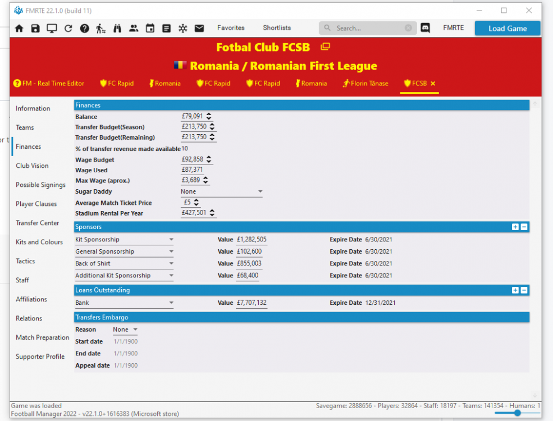Click the Romania flag icon
The height and width of the screenshot is (421, 553).
coord(180,65)
